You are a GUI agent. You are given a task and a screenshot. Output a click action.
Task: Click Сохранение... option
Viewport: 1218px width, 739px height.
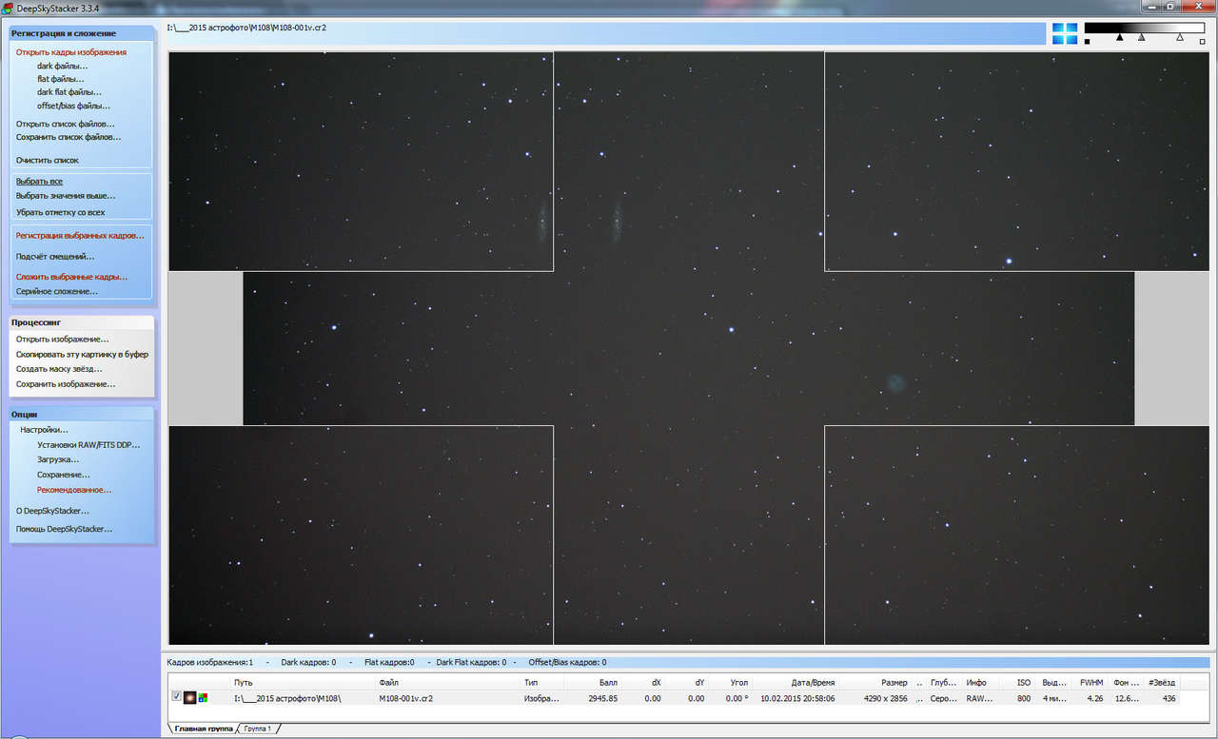tap(64, 474)
